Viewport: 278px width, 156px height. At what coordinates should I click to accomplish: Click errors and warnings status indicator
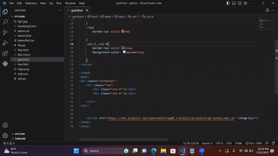9,143
